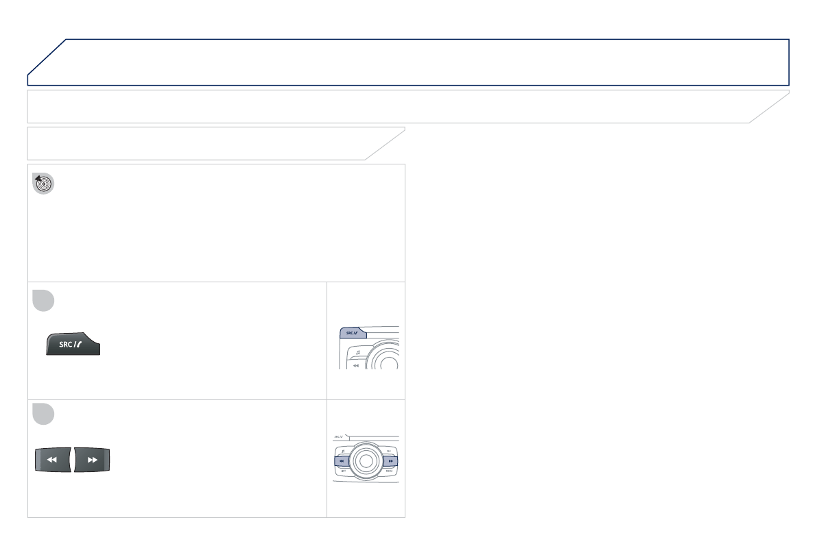Click the large dark rewind button
The image size is (817, 544).
(53, 460)
